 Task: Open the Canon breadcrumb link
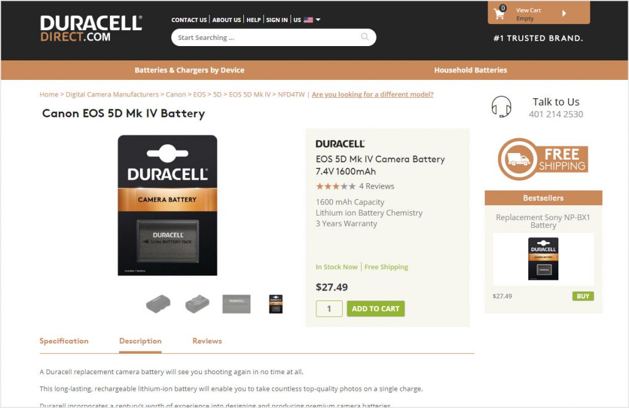tap(176, 94)
